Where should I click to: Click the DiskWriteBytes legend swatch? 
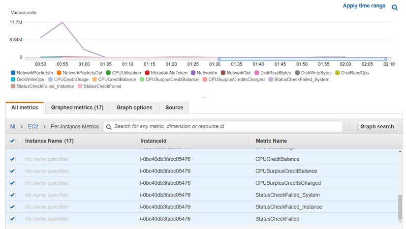[x=298, y=73]
